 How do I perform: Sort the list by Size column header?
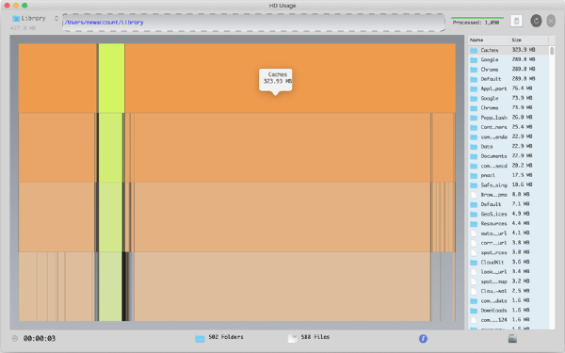(x=528, y=40)
